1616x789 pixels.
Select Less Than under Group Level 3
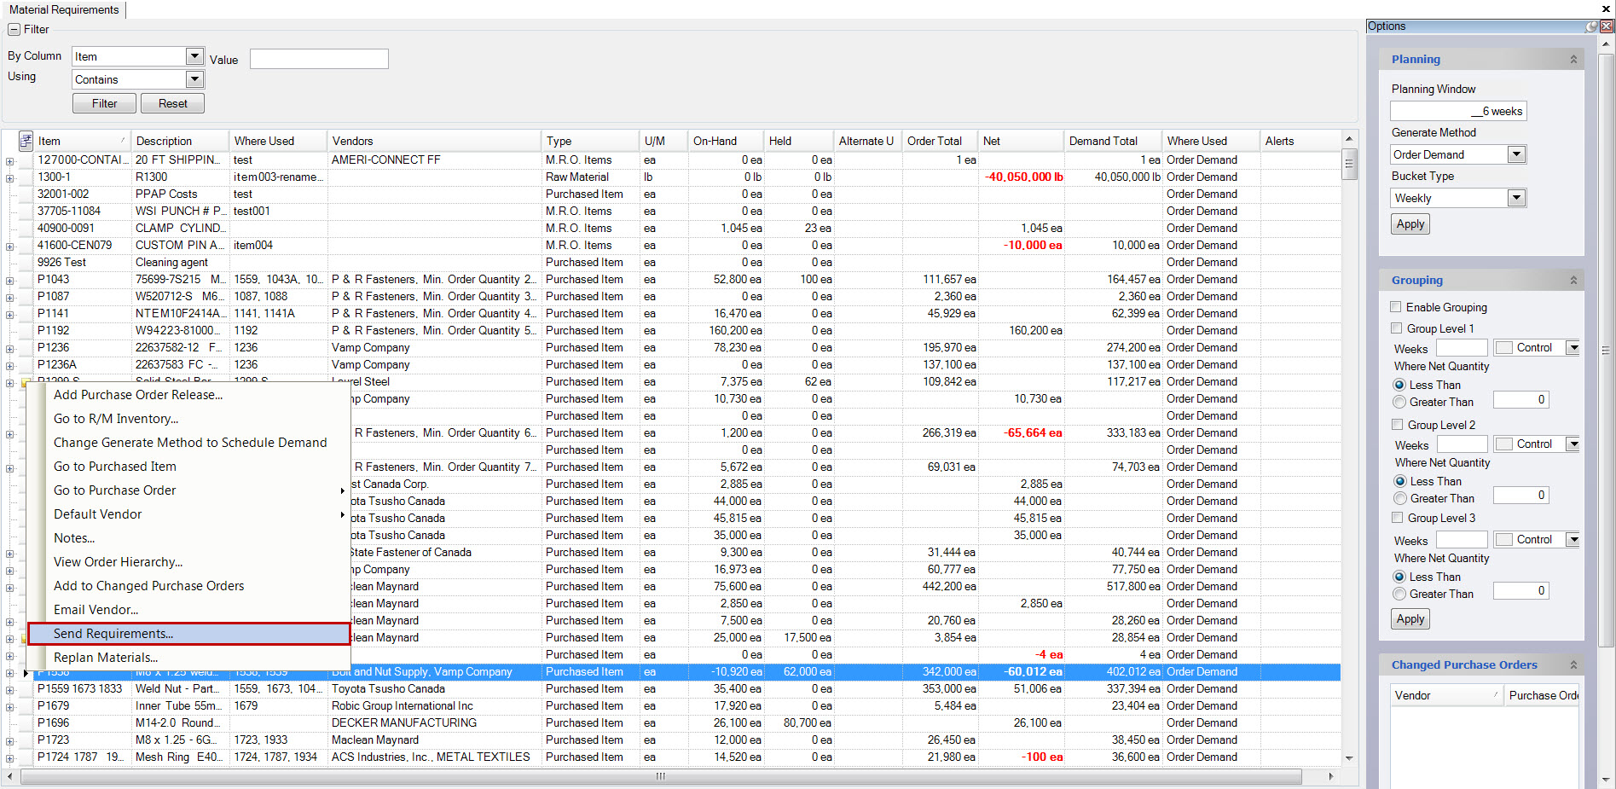(x=1399, y=577)
